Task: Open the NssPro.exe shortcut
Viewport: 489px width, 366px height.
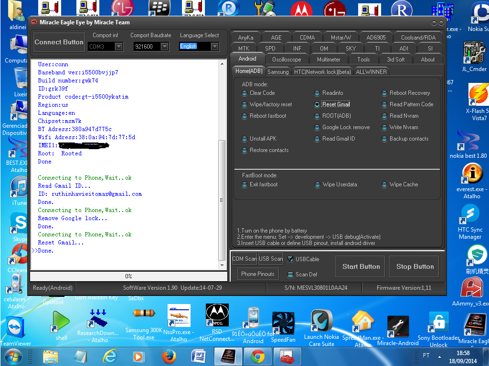Action: point(179,322)
